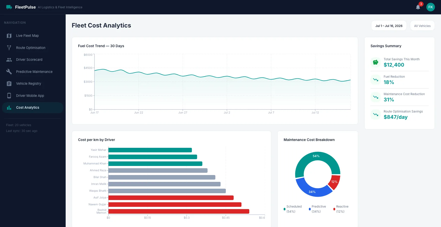The width and height of the screenshot is (441, 227).
Task: Click the Predictive (34%) legend entry
Action: pyautogui.click(x=317, y=209)
